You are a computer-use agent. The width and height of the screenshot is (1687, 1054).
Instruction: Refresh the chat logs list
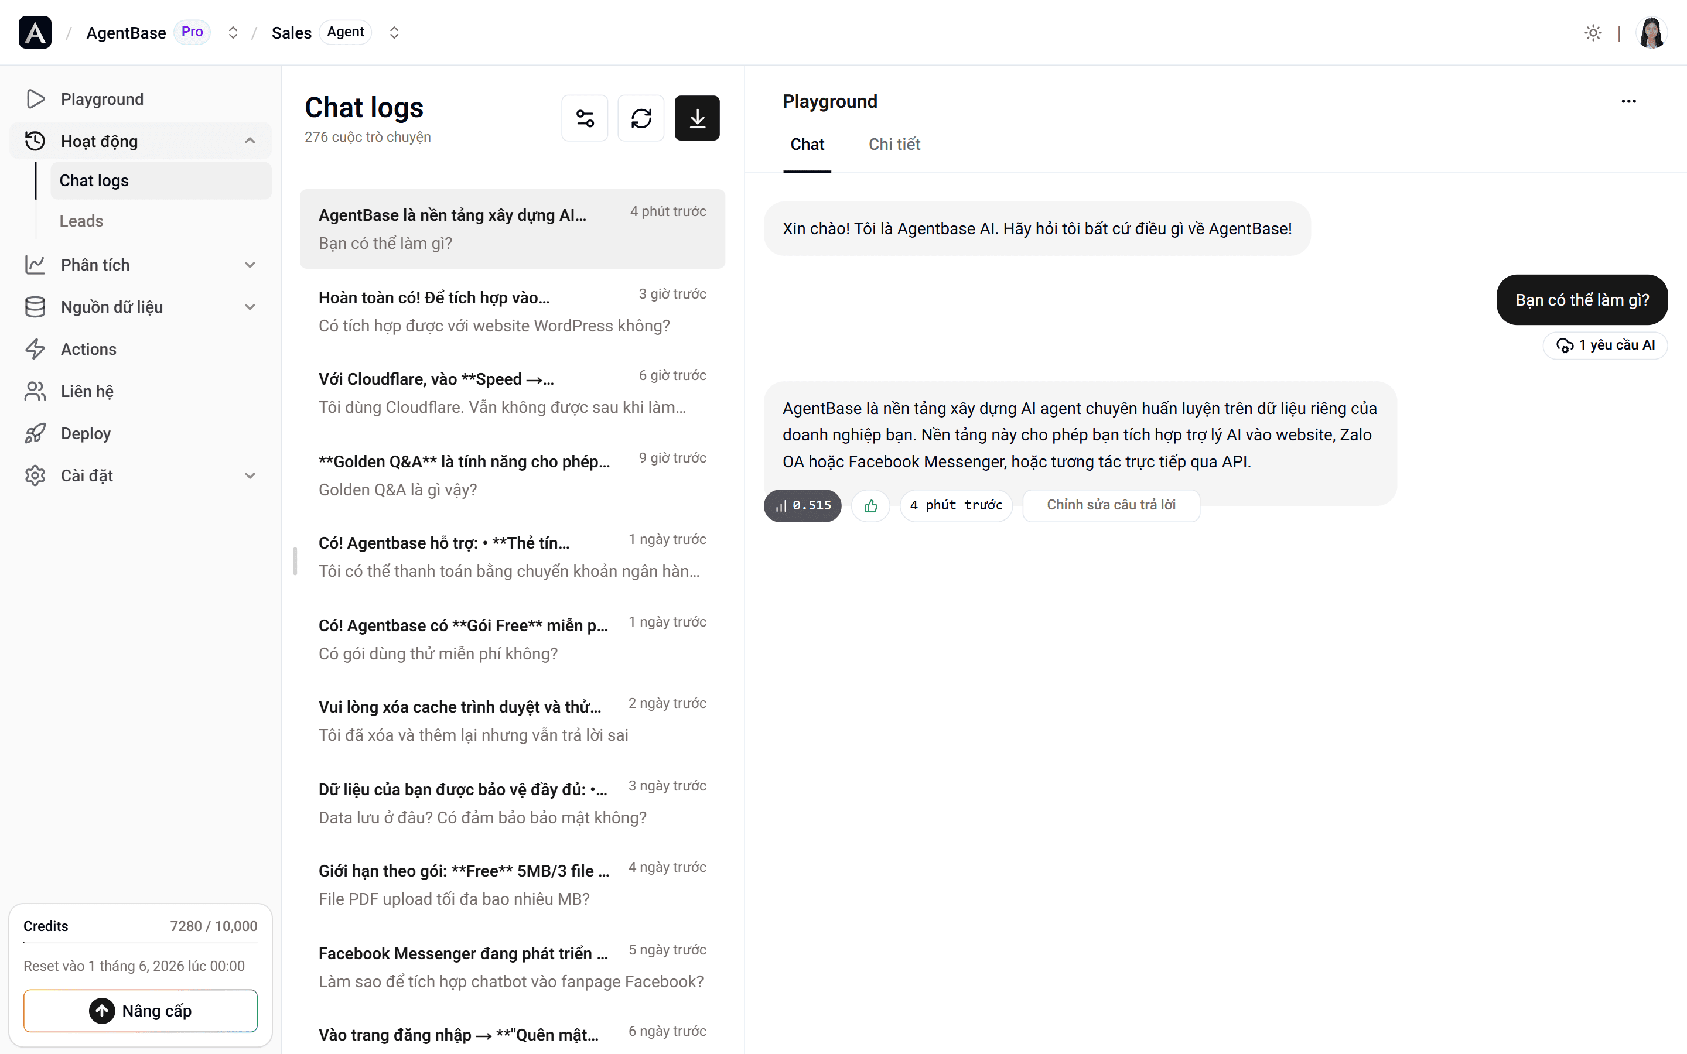(641, 118)
